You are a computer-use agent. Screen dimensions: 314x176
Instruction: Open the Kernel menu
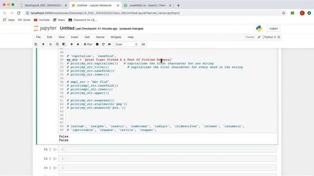[x=100, y=37]
